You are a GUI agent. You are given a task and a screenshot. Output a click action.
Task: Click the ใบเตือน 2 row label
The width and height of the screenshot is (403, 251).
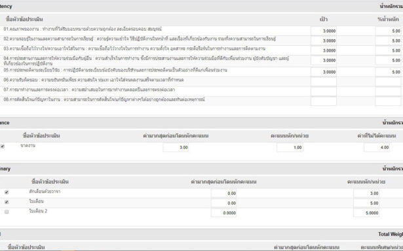coord(38,211)
